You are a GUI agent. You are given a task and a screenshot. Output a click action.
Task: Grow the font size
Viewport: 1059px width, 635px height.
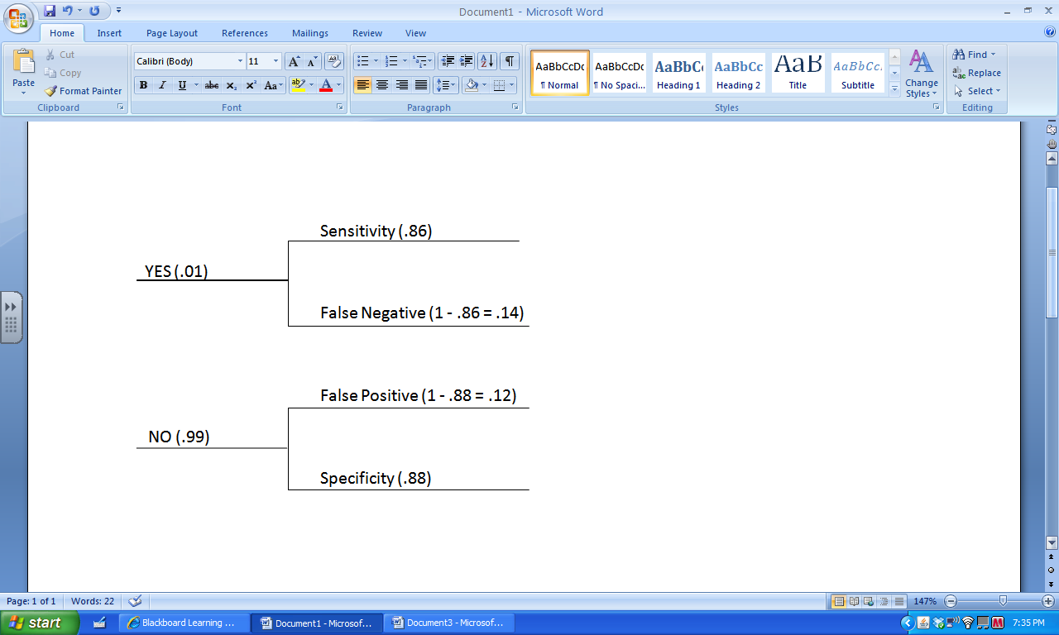pos(294,61)
